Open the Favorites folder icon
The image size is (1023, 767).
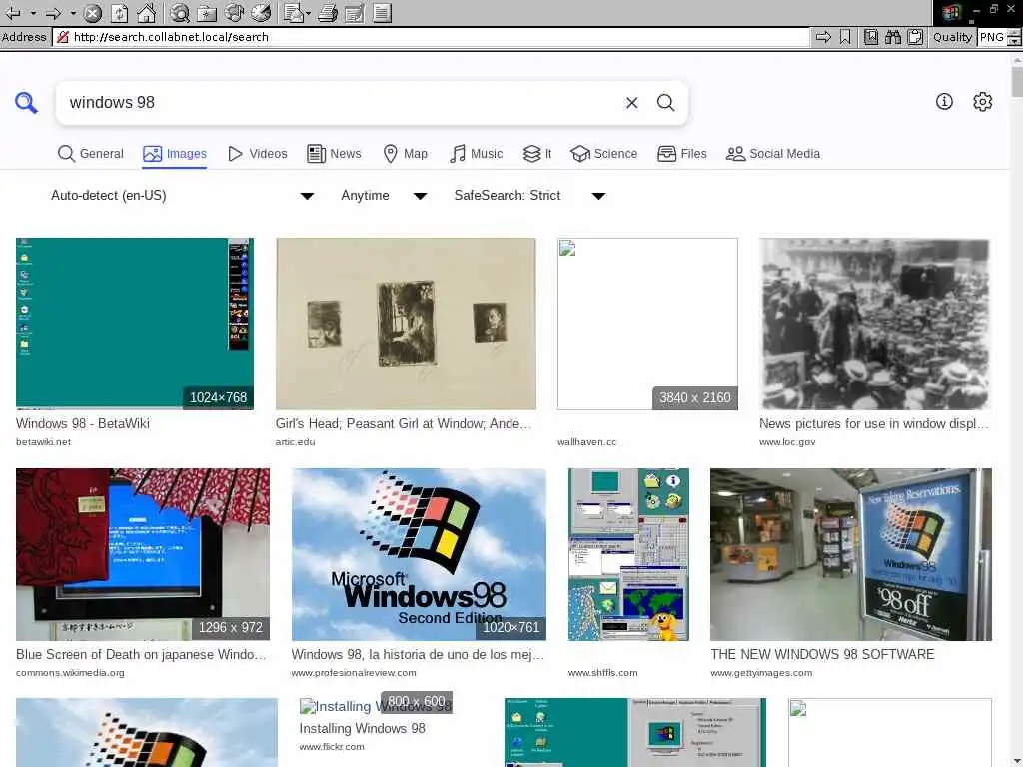click(x=206, y=12)
